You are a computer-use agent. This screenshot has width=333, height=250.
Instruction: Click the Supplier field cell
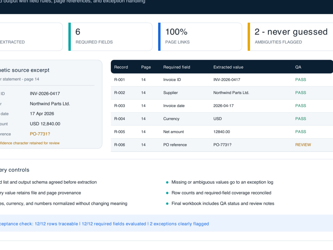click(170, 93)
